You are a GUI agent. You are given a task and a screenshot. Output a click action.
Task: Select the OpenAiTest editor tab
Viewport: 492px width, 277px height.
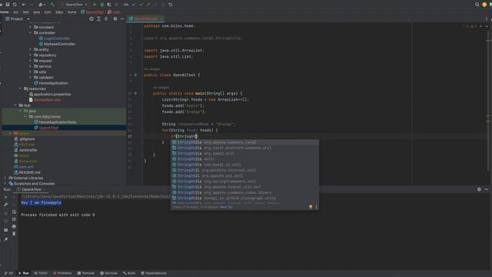(x=145, y=18)
